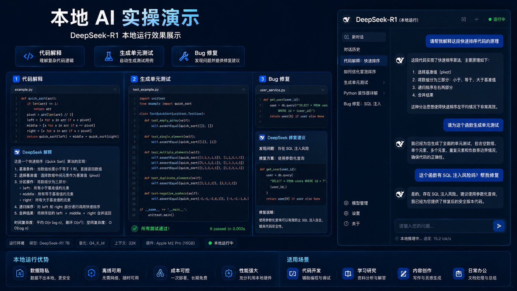Expand the Python 装饰器详解 history chevron

tap(384, 93)
